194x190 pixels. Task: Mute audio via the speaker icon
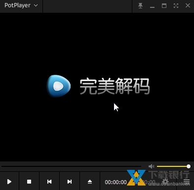coord(151,166)
